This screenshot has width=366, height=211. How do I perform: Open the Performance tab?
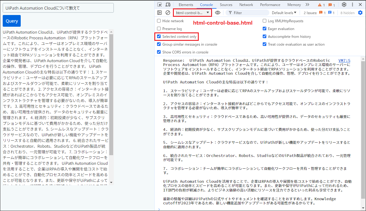pos(270,5)
